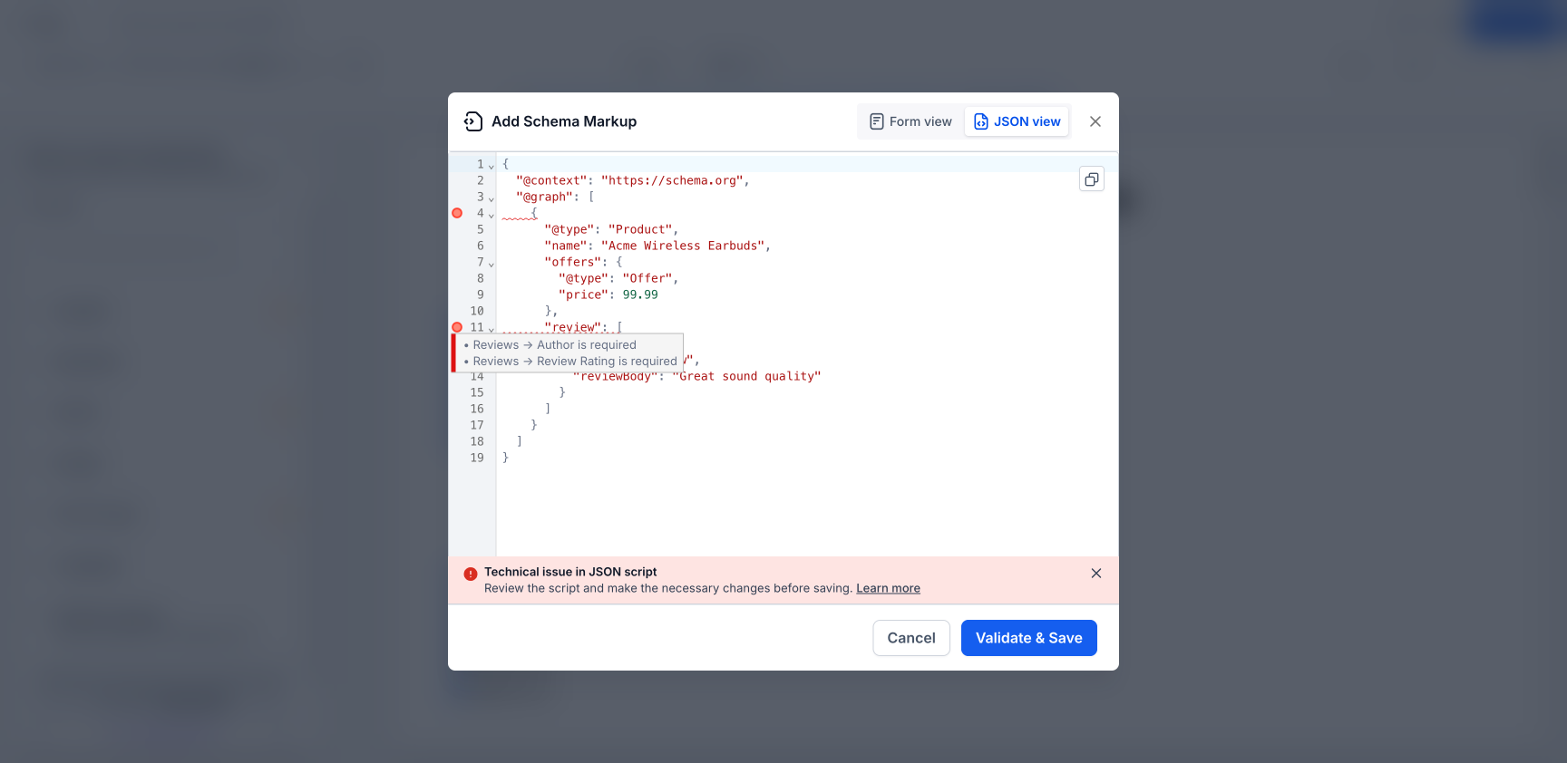Viewport: 1567px width, 763px height.
Task: Switch to Form view tab
Action: (x=910, y=121)
